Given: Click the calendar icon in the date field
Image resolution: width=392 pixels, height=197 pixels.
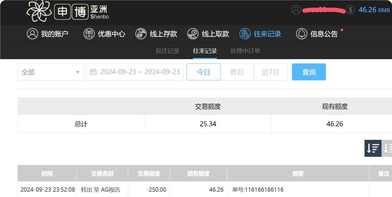Looking at the screenshot, I should click(94, 72).
